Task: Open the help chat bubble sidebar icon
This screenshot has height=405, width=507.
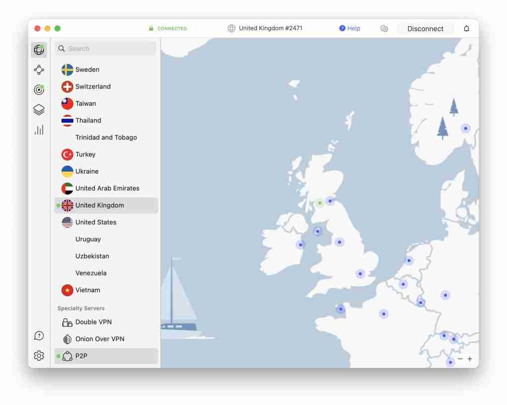Action: [39, 336]
